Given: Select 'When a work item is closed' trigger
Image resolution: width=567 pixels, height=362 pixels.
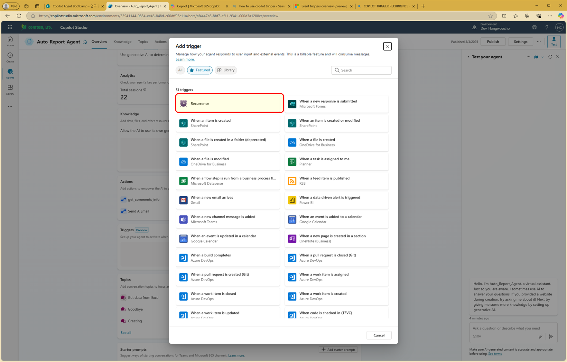Looking at the screenshot, I should coord(228,296).
